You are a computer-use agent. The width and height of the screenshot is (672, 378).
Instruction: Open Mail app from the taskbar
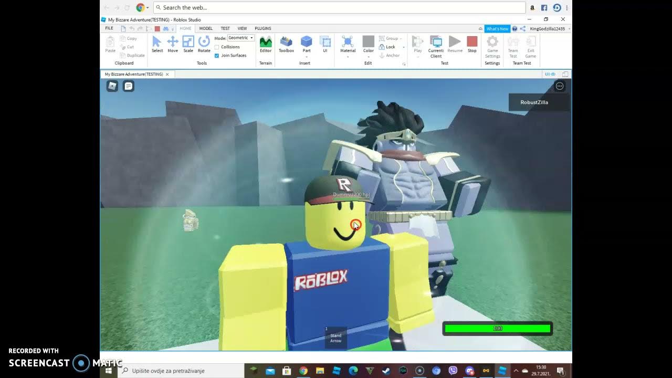tap(270, 371)
